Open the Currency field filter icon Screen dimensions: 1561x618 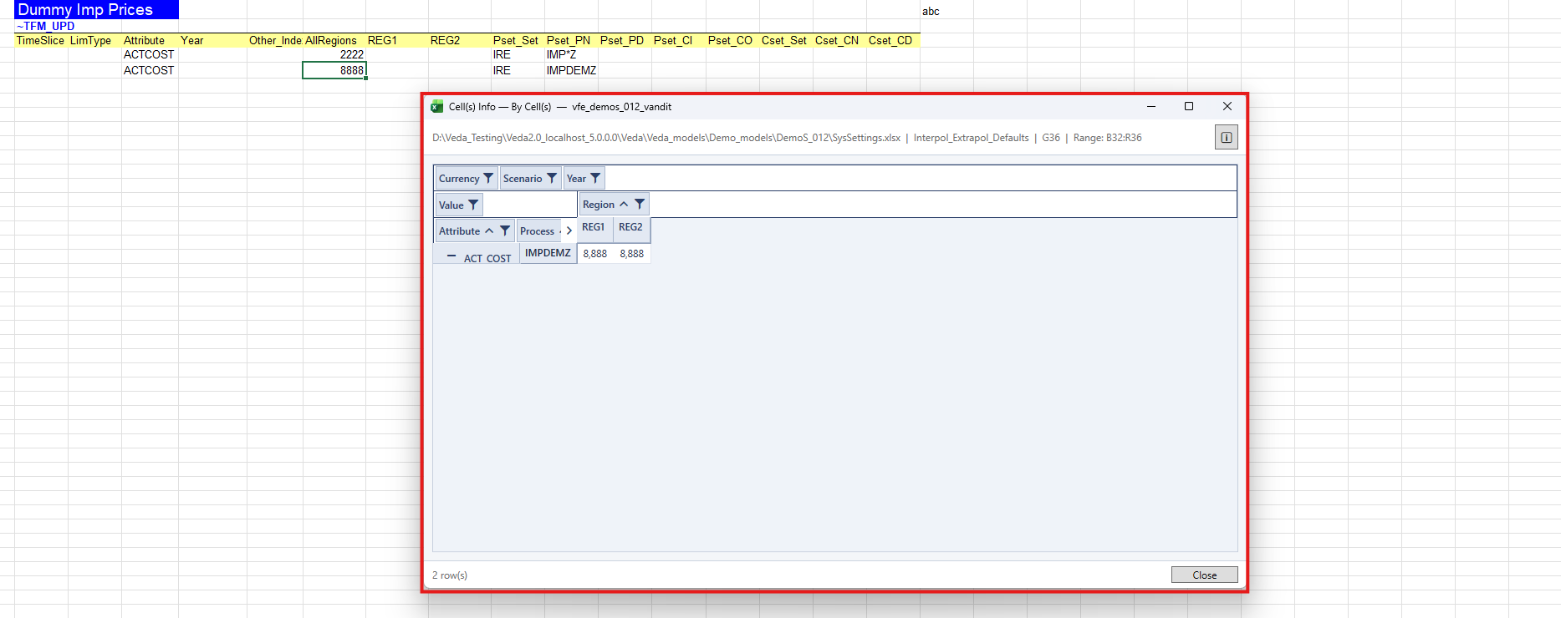point(488,178)
